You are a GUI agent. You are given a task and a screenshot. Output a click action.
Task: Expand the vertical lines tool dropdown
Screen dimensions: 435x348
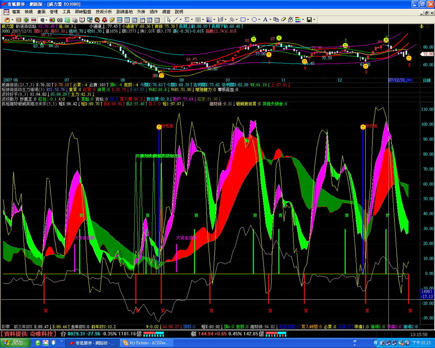(x=203, y=20)
